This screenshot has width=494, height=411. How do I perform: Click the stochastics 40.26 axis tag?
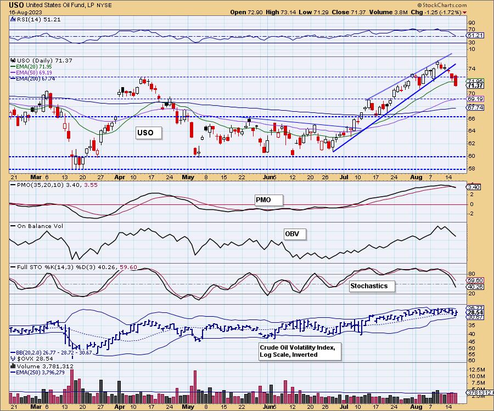click(x=475, y=287)
